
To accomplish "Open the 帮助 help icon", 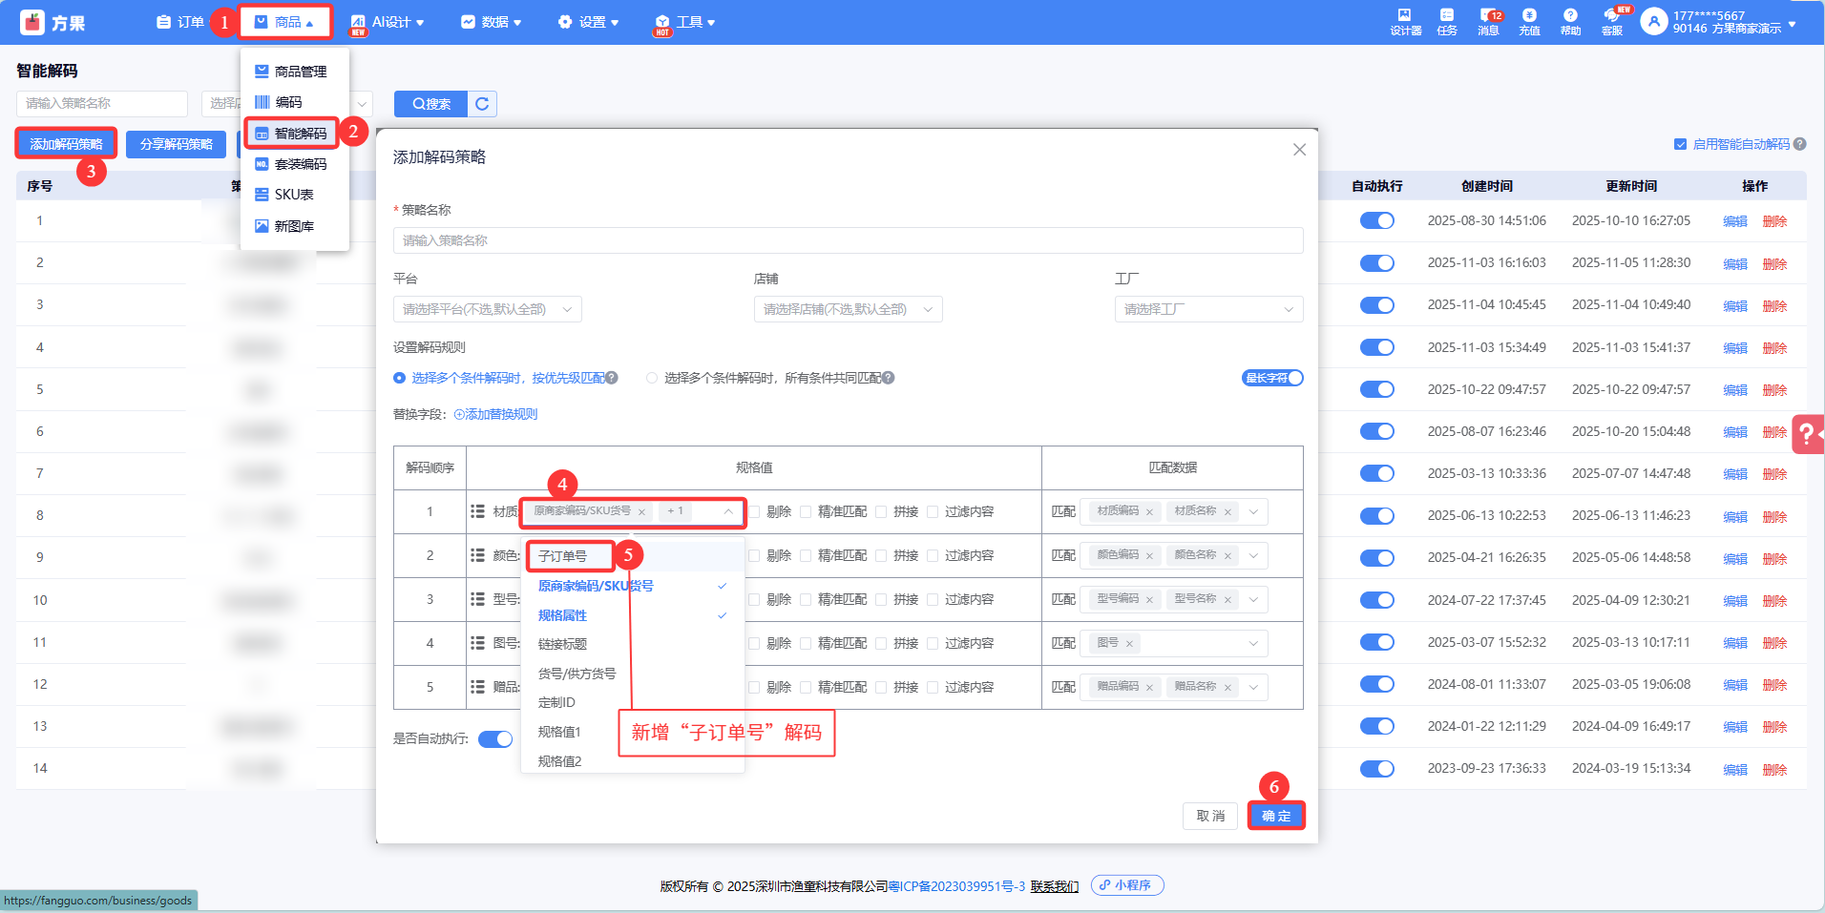I will coord(1570,21).
